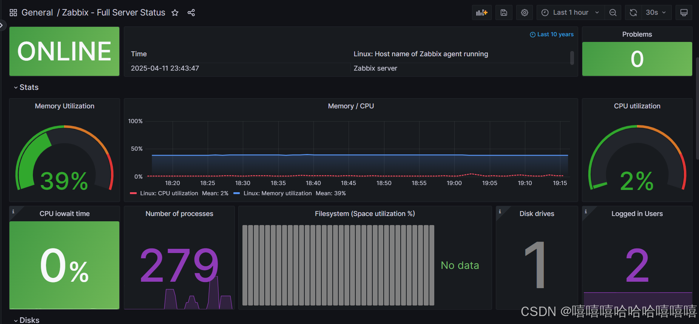Screen dimensions: 699x324
Task: Open CPU utilization panel title menu
Action: (x=637, y=106)
